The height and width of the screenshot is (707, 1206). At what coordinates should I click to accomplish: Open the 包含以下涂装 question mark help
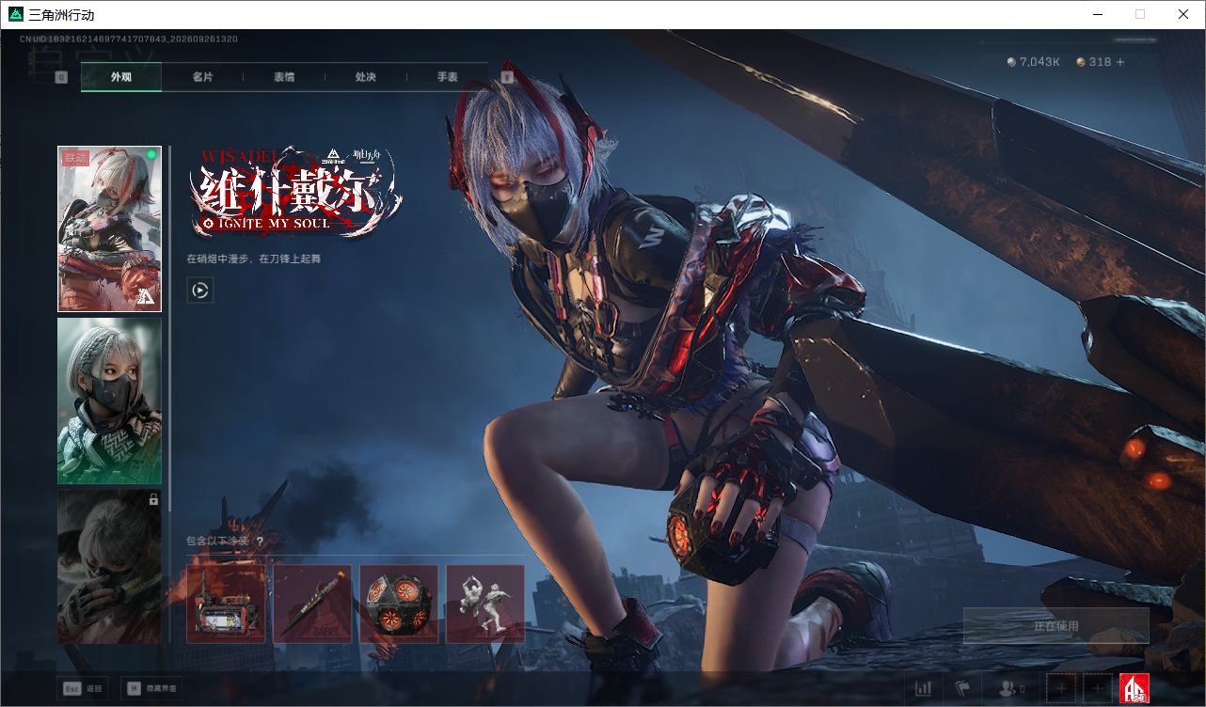pos(260,542)
